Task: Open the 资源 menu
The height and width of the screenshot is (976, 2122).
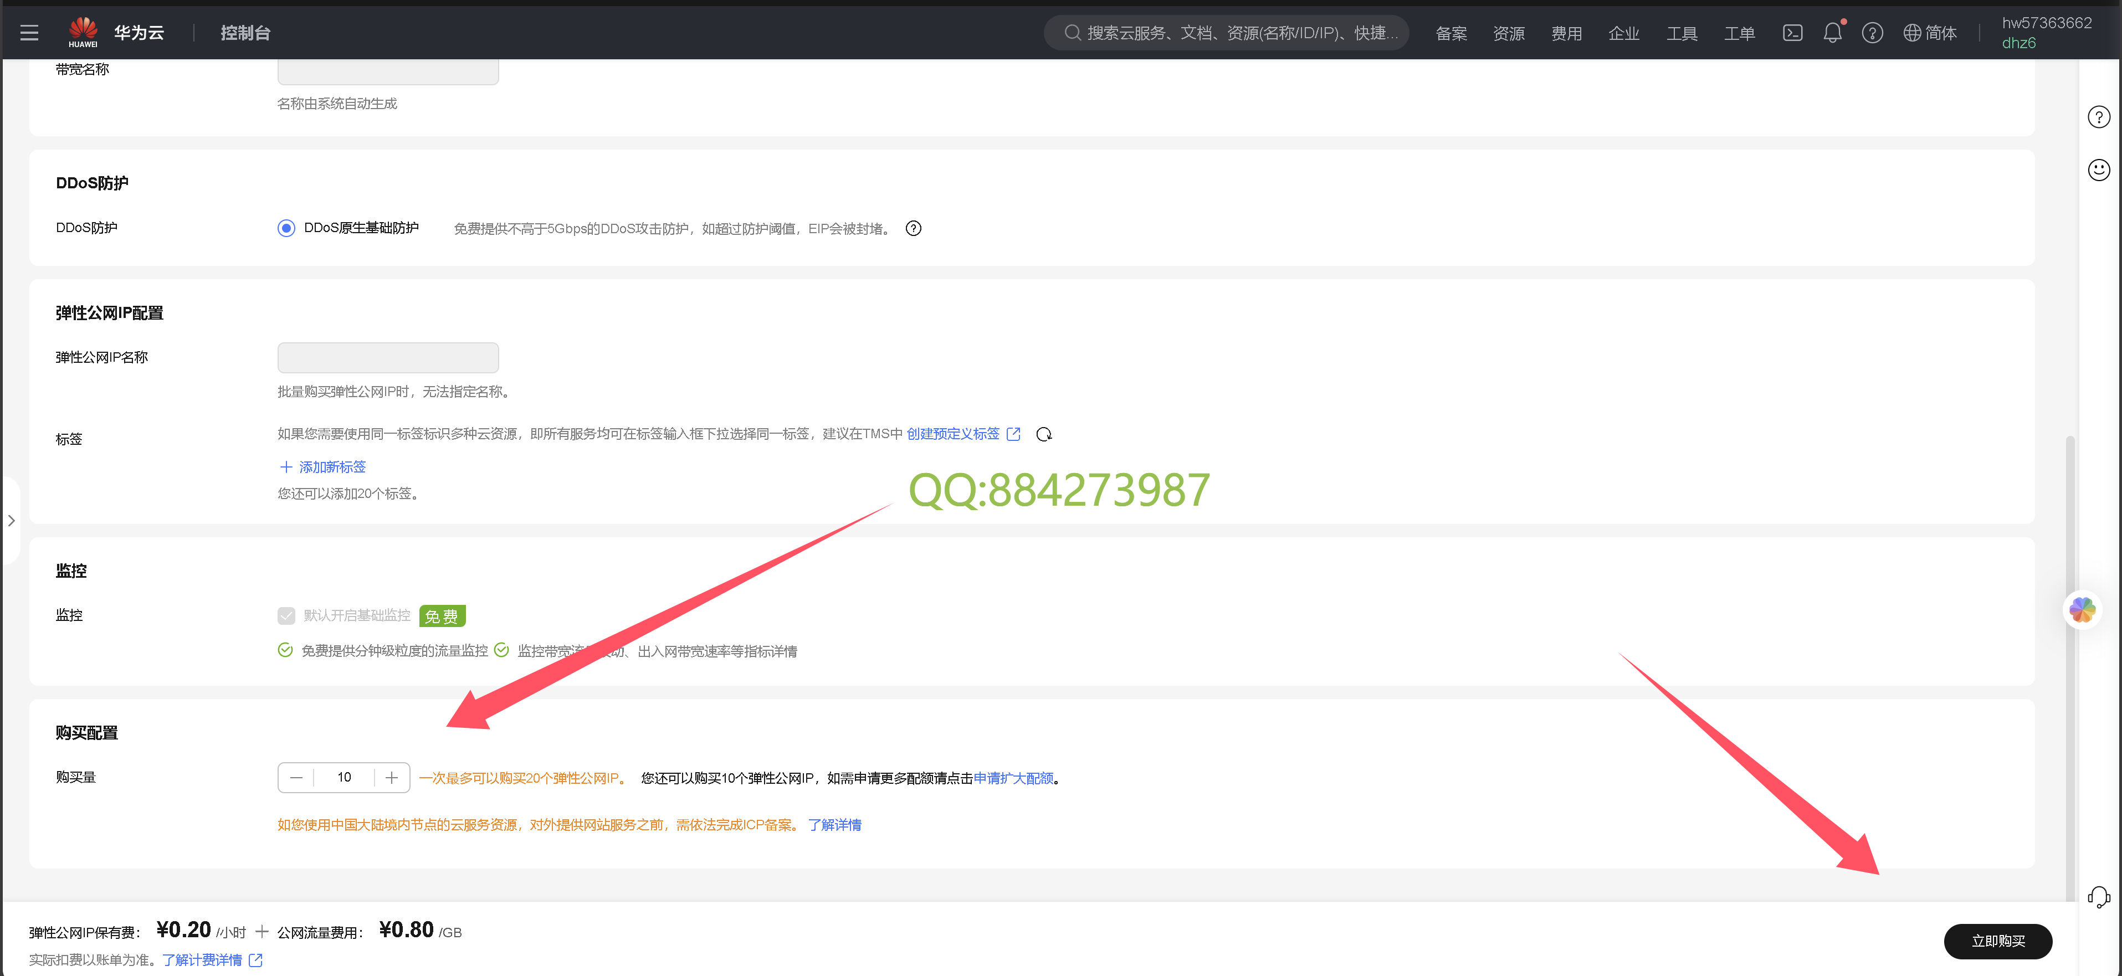Action: 1508,33
